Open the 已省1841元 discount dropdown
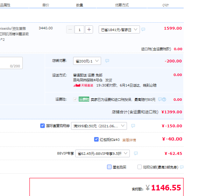Viewport: 198px width, 196px height. 119,29
